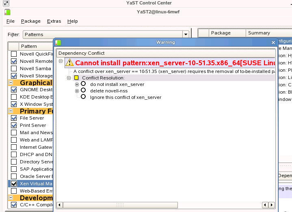Uncheck Print Server pattern
This screenshot has width=292, height=212.
coord(14,125)
